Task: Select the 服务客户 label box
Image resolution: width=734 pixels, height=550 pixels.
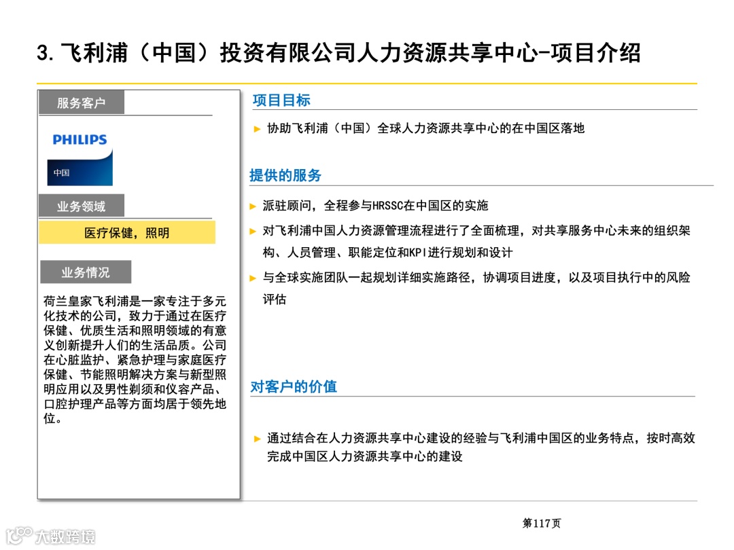Action: tap(82, 103)
